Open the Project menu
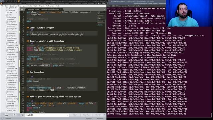The image size is (213, 120). [42, 6]
